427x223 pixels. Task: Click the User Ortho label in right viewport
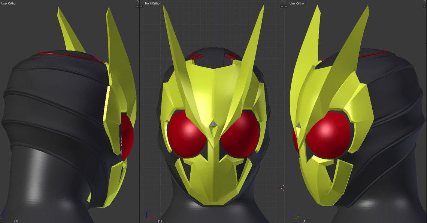pyautogui.click(x=296, y=3)
